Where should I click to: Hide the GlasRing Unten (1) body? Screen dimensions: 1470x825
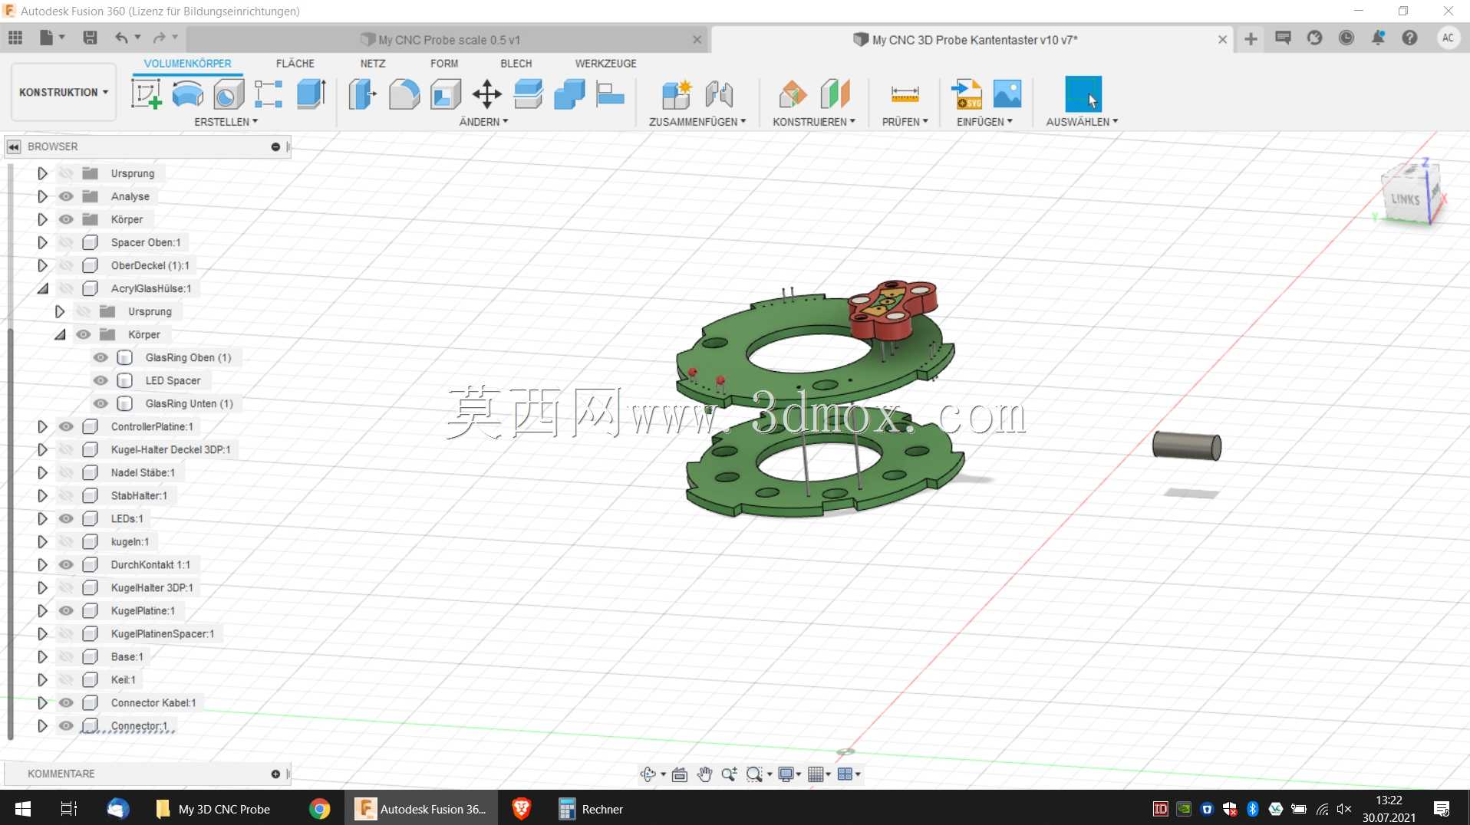(101, 403)
